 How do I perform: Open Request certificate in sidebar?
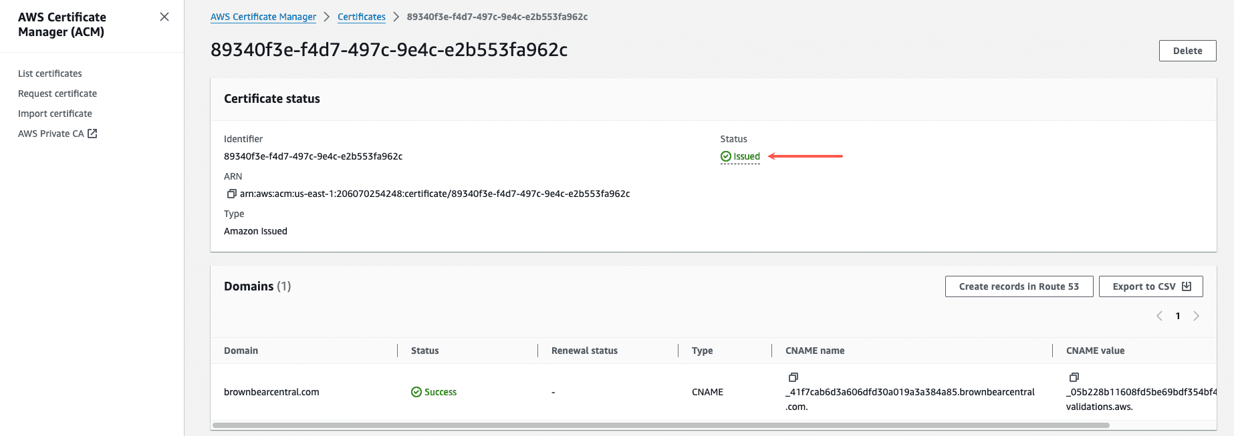57,93
